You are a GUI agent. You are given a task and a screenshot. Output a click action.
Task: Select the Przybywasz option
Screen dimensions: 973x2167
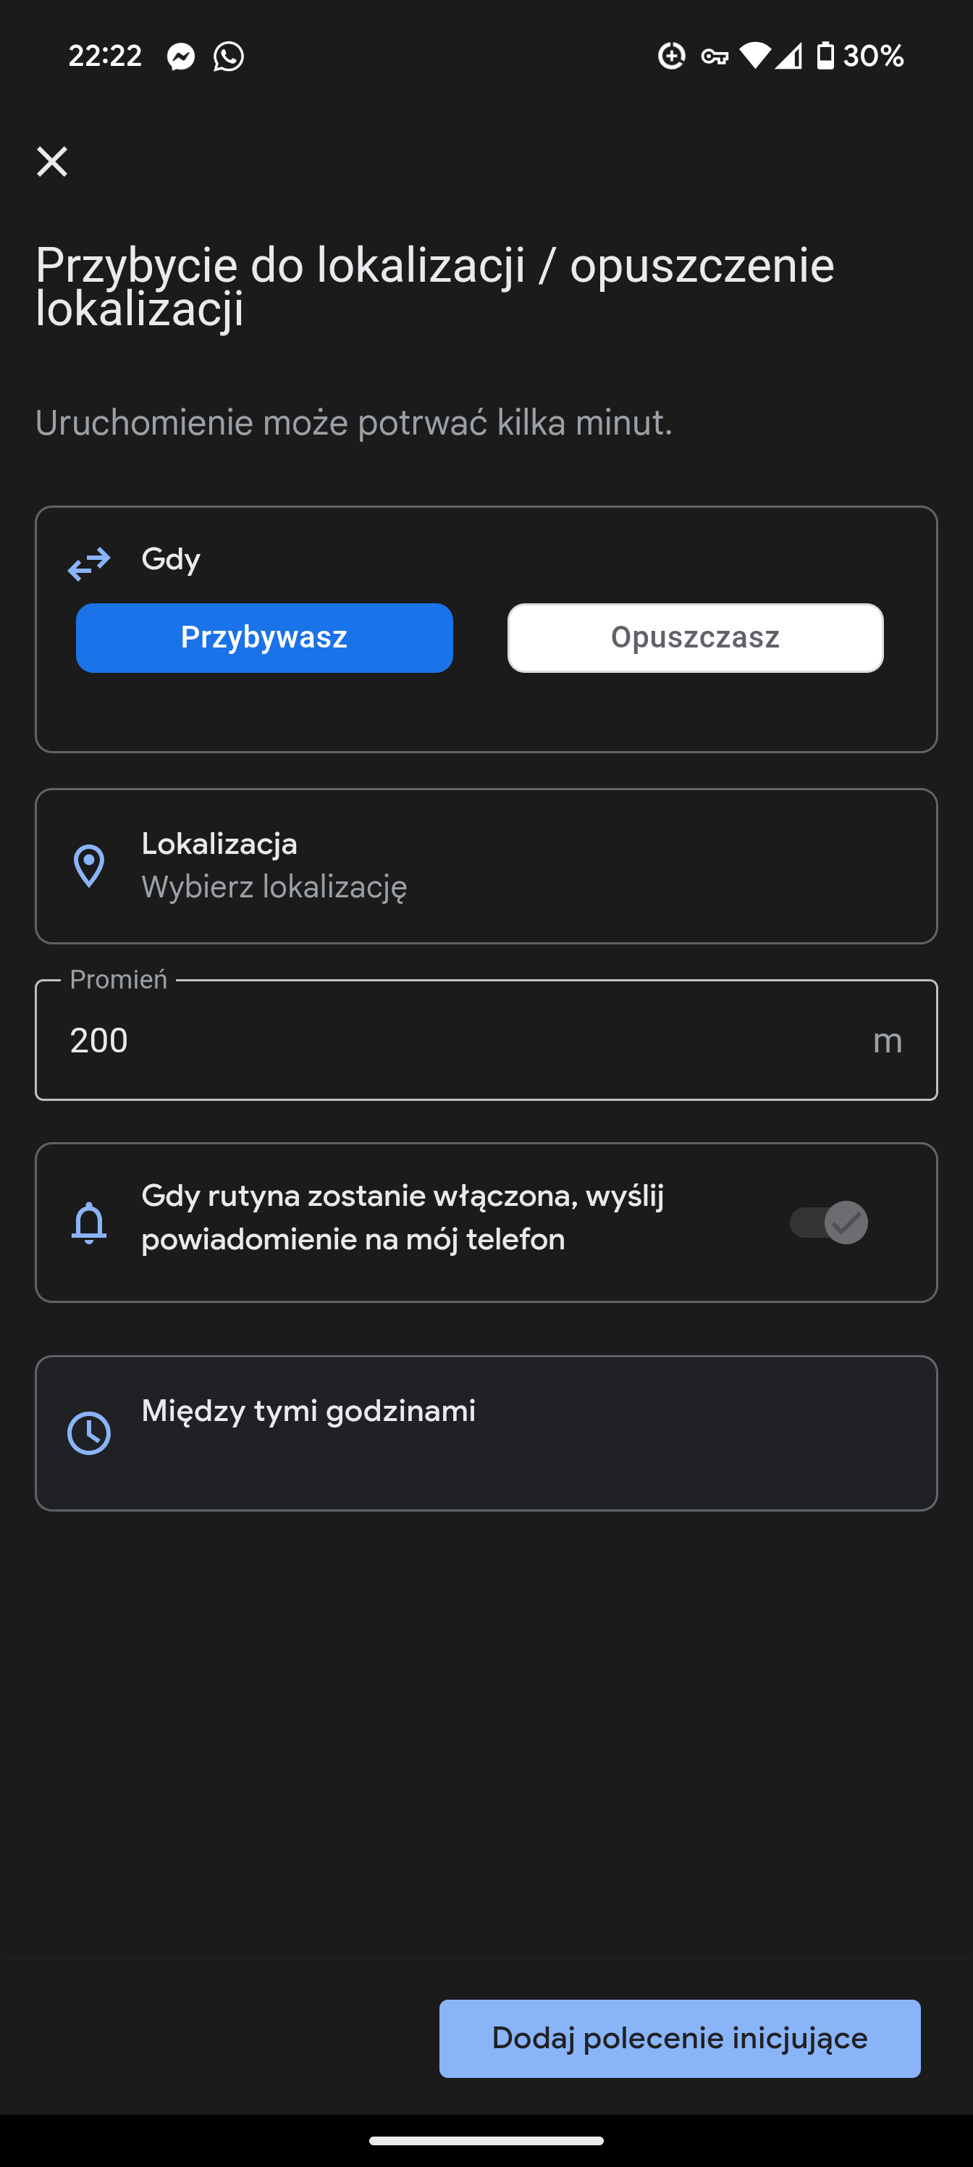[x=264, y=637]
